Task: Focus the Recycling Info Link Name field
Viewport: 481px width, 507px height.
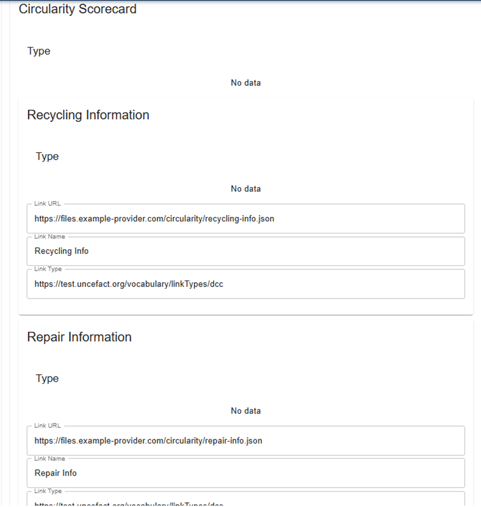Action: click(x=245, y=251)
